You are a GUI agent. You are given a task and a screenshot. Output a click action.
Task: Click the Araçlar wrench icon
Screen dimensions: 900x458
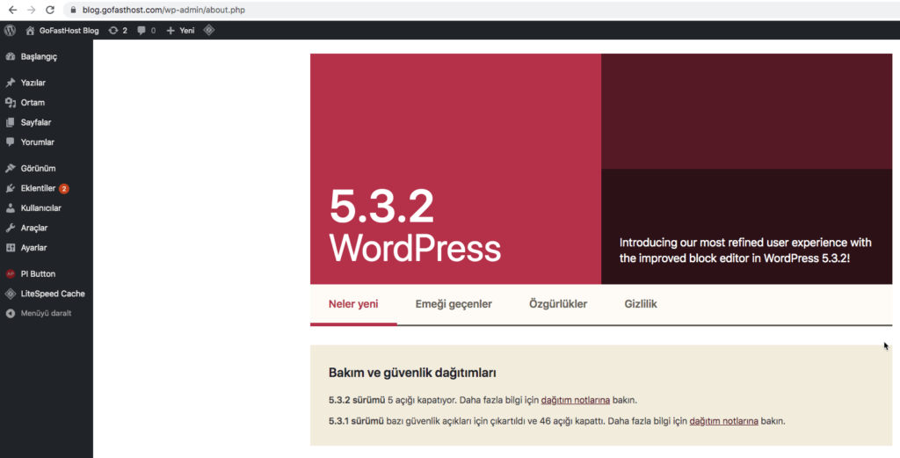[x=11, y=228]
